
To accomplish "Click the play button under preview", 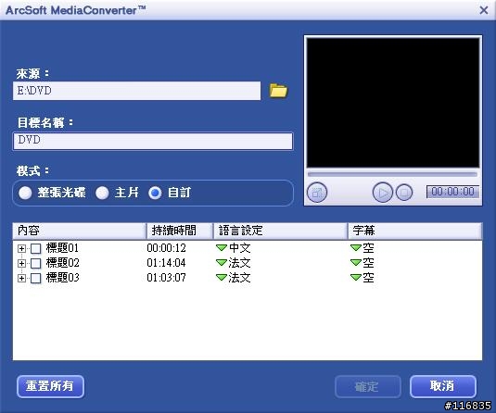I will coord(383,193).
